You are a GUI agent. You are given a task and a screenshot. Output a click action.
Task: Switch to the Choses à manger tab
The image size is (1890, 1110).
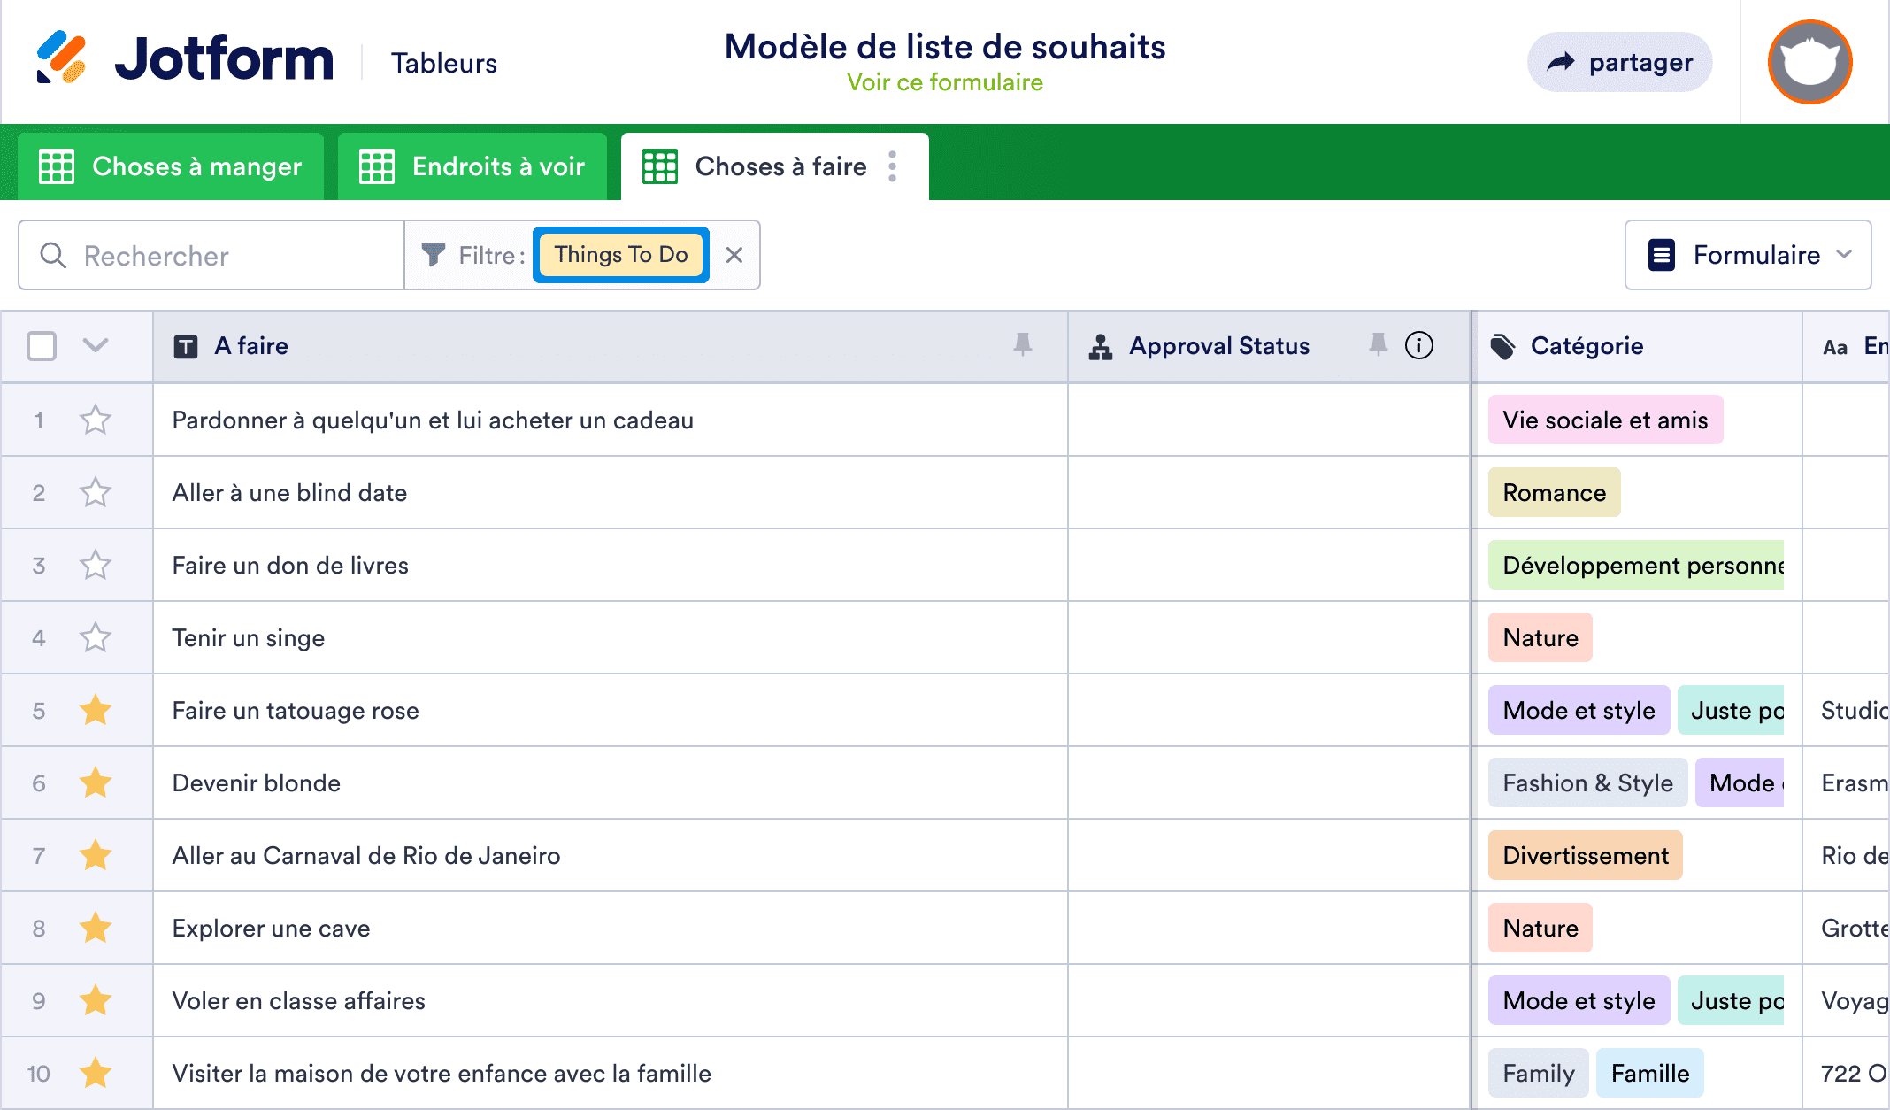[171, 166]
